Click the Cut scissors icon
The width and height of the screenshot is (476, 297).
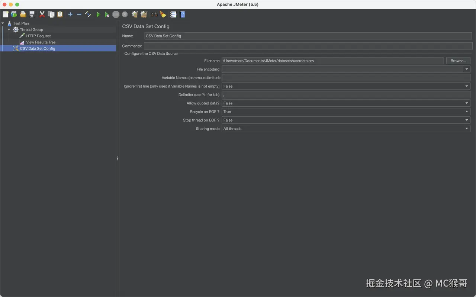[x=42, y=14]
